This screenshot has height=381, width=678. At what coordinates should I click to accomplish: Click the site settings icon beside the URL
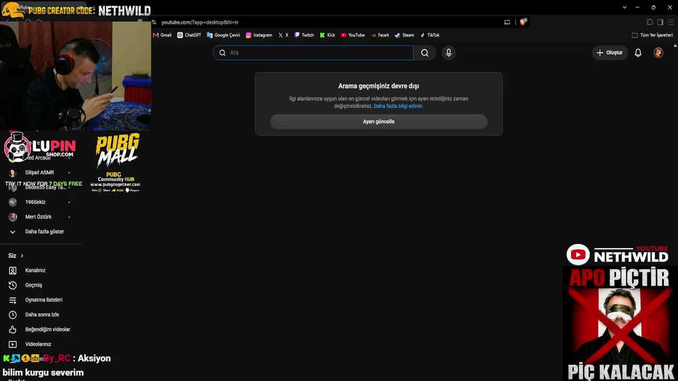pyautogui.click(x=154, y=22)
